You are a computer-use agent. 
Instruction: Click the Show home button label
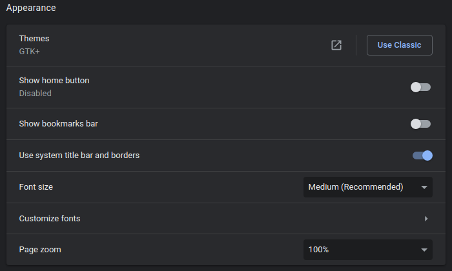54,81
